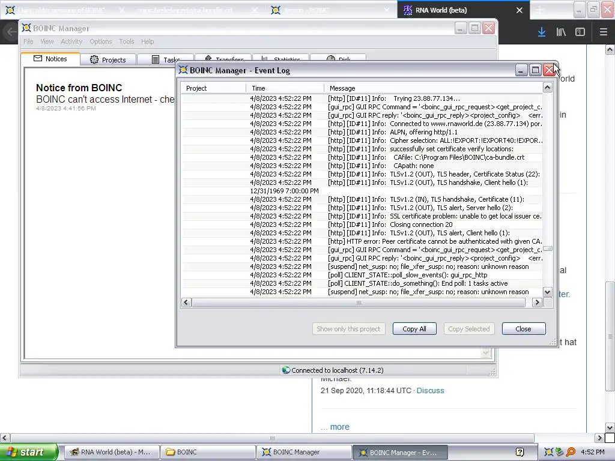Click Event Log scroll right arrow
The image size is (615, 461).
pyautogui.click(x=537, y=303)
